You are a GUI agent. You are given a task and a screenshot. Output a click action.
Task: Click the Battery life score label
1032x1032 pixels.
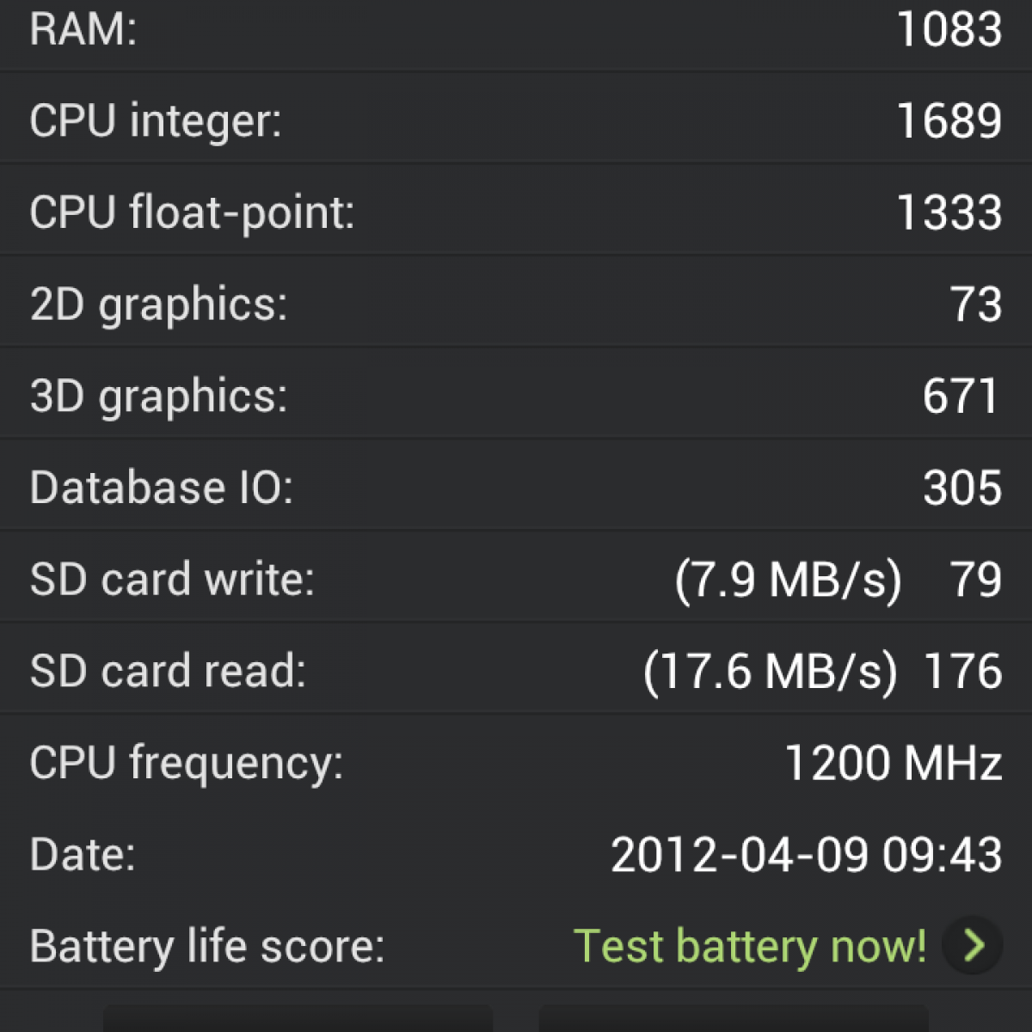click(x=207, y=946)
